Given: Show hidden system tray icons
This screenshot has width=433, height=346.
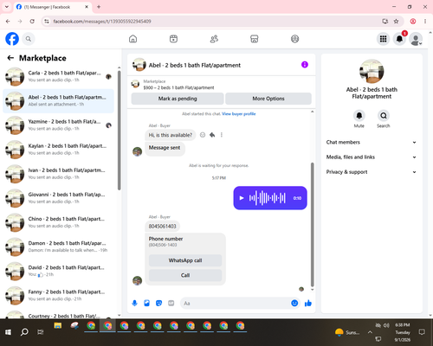Looking at the screenshot, I should (x=370, y=332).
